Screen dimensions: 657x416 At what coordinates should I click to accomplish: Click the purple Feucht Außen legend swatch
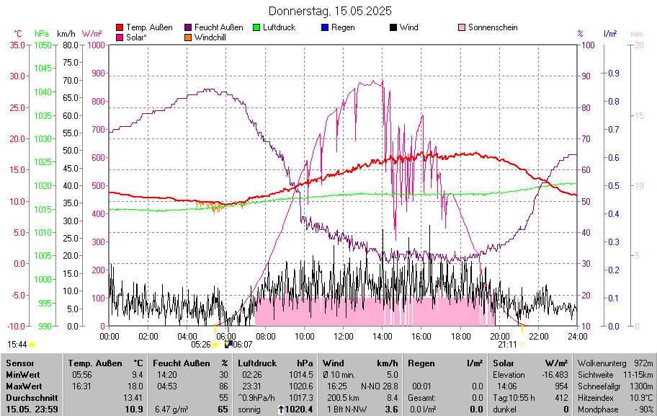click(x=188, y=27)
